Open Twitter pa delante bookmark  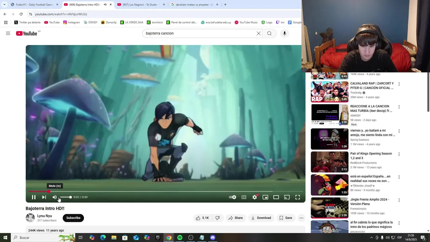tap(28, 23)
